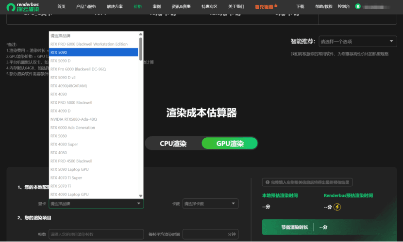The image size is (403, 242).
Task: Open 特惠专区 nav item
Action: [209, 6]
